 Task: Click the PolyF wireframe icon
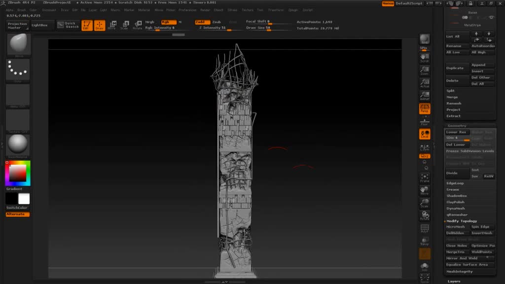[424, 229]
